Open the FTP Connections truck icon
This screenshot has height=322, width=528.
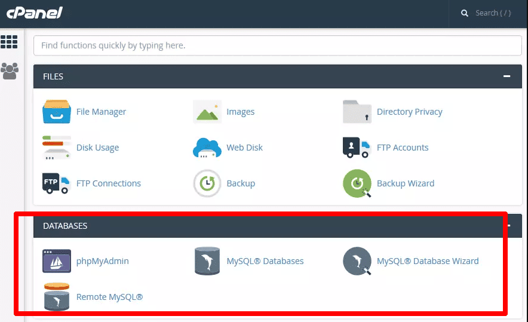(57, 183)
